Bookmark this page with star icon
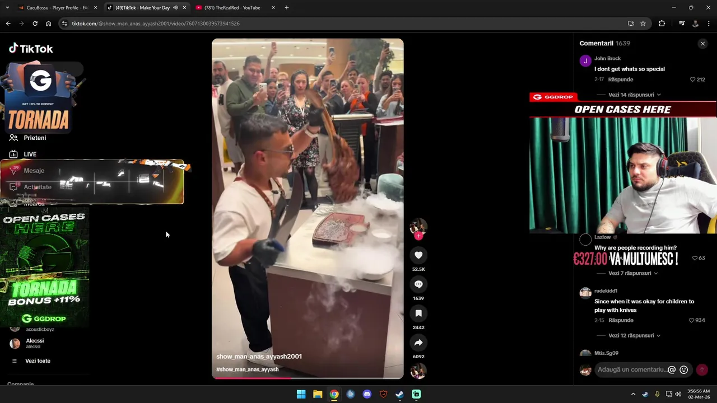This screenshot has height=403, width=717. [x=643, y=24]
